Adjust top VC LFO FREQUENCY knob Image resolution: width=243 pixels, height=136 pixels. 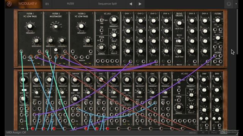[114, 20]
